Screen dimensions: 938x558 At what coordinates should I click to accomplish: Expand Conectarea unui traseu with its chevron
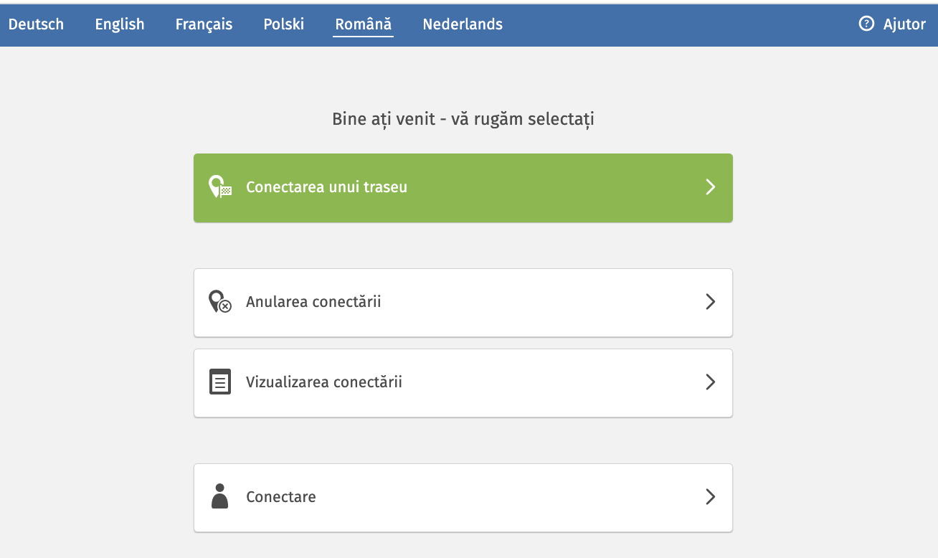tap(710, 187)
